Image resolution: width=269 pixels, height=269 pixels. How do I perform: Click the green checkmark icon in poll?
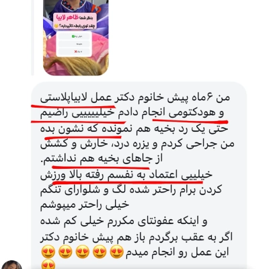[73, 36]
